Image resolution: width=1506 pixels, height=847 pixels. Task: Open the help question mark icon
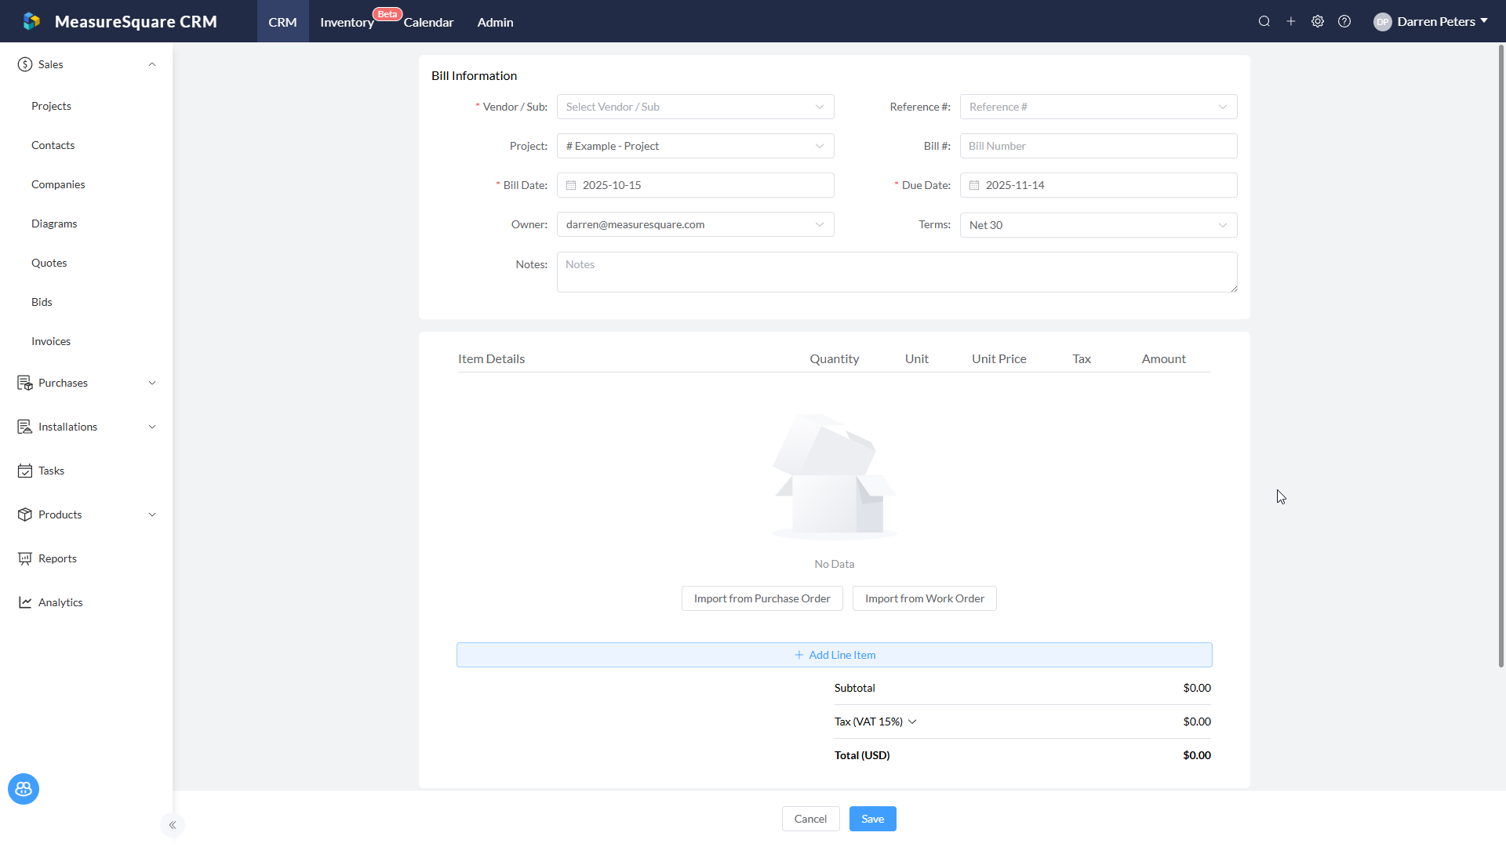point(1344,21)
